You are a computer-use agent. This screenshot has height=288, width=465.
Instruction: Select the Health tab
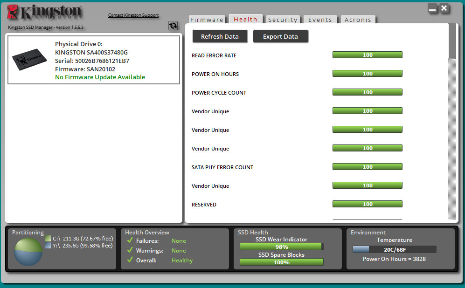[x=245, y=19]
